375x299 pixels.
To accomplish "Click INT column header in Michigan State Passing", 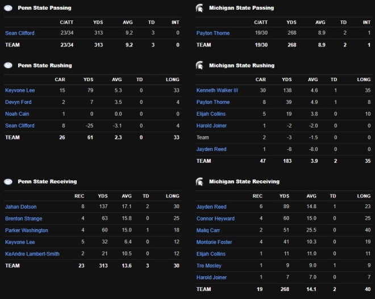I will click(x=366, y=22).
